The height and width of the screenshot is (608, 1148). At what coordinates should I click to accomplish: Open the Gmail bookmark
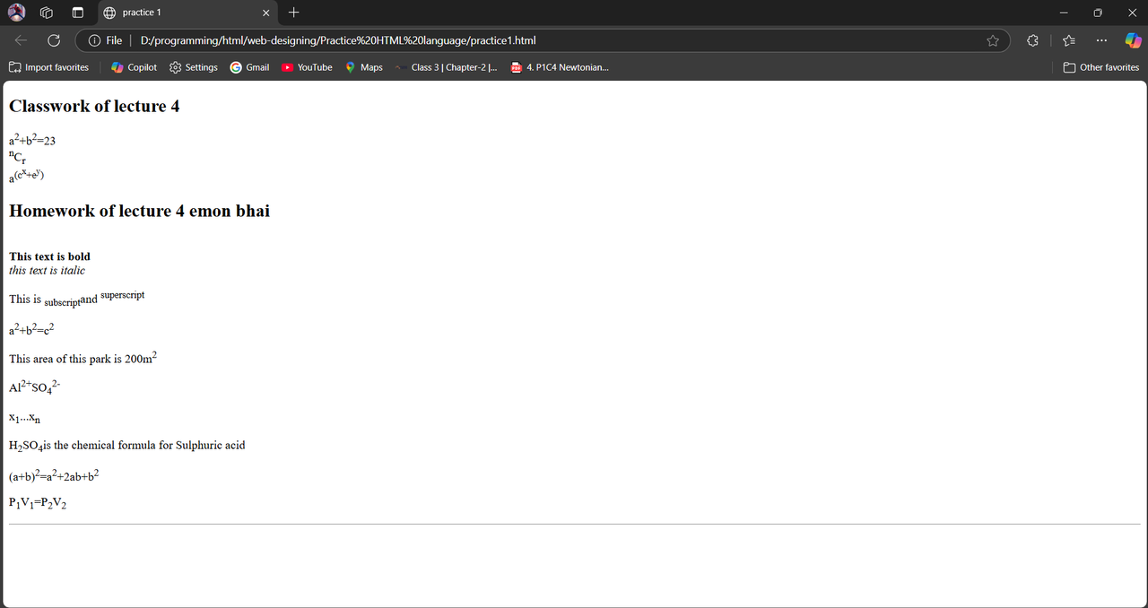point(249,67)
